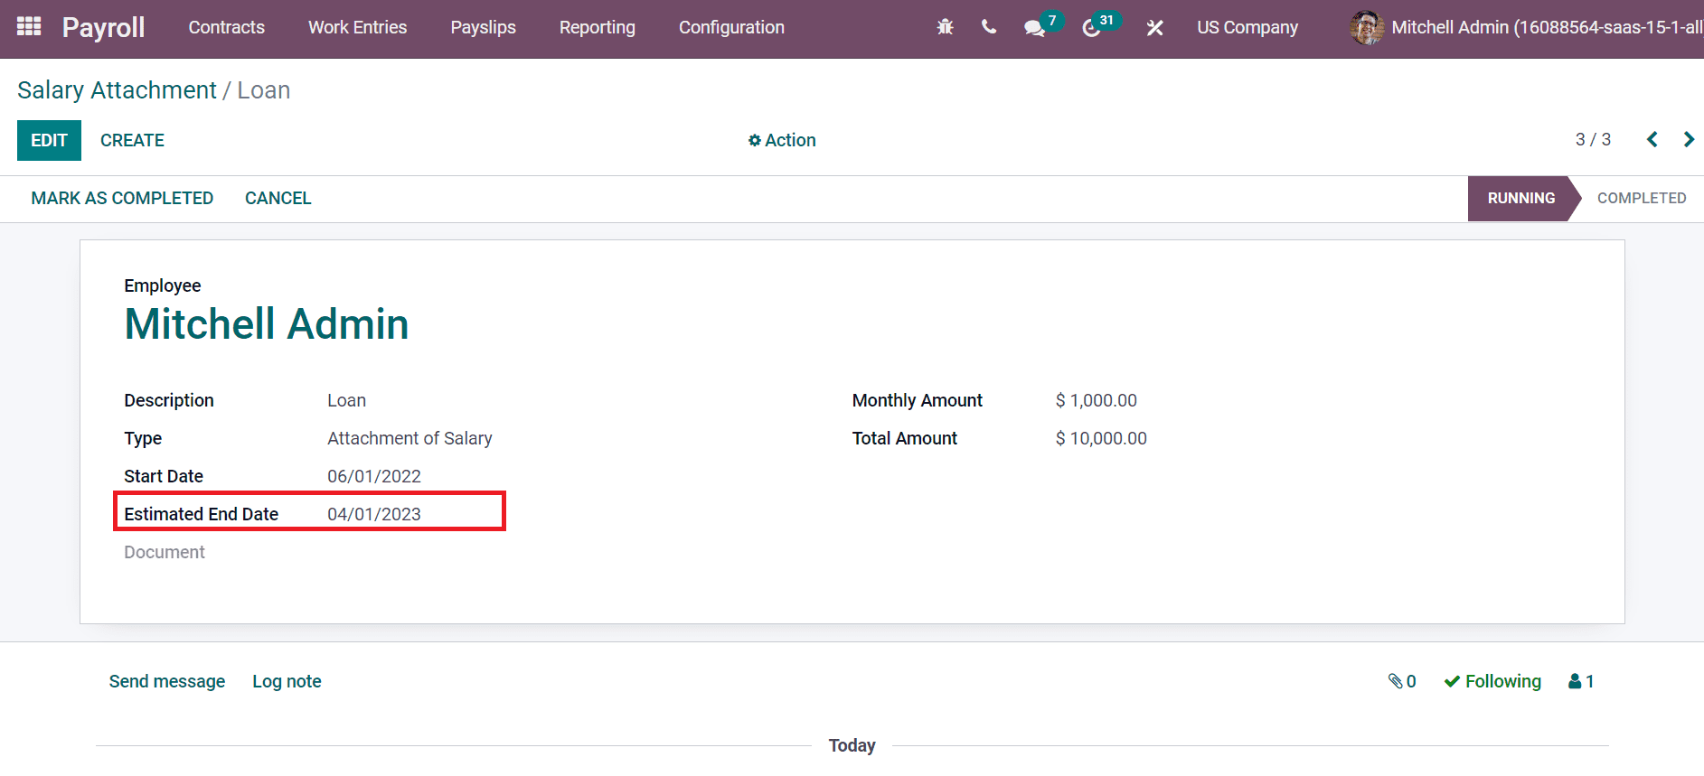This screenshot has height=776, width=1704.
Task: Open followers list person icon
Action: 1581,681
